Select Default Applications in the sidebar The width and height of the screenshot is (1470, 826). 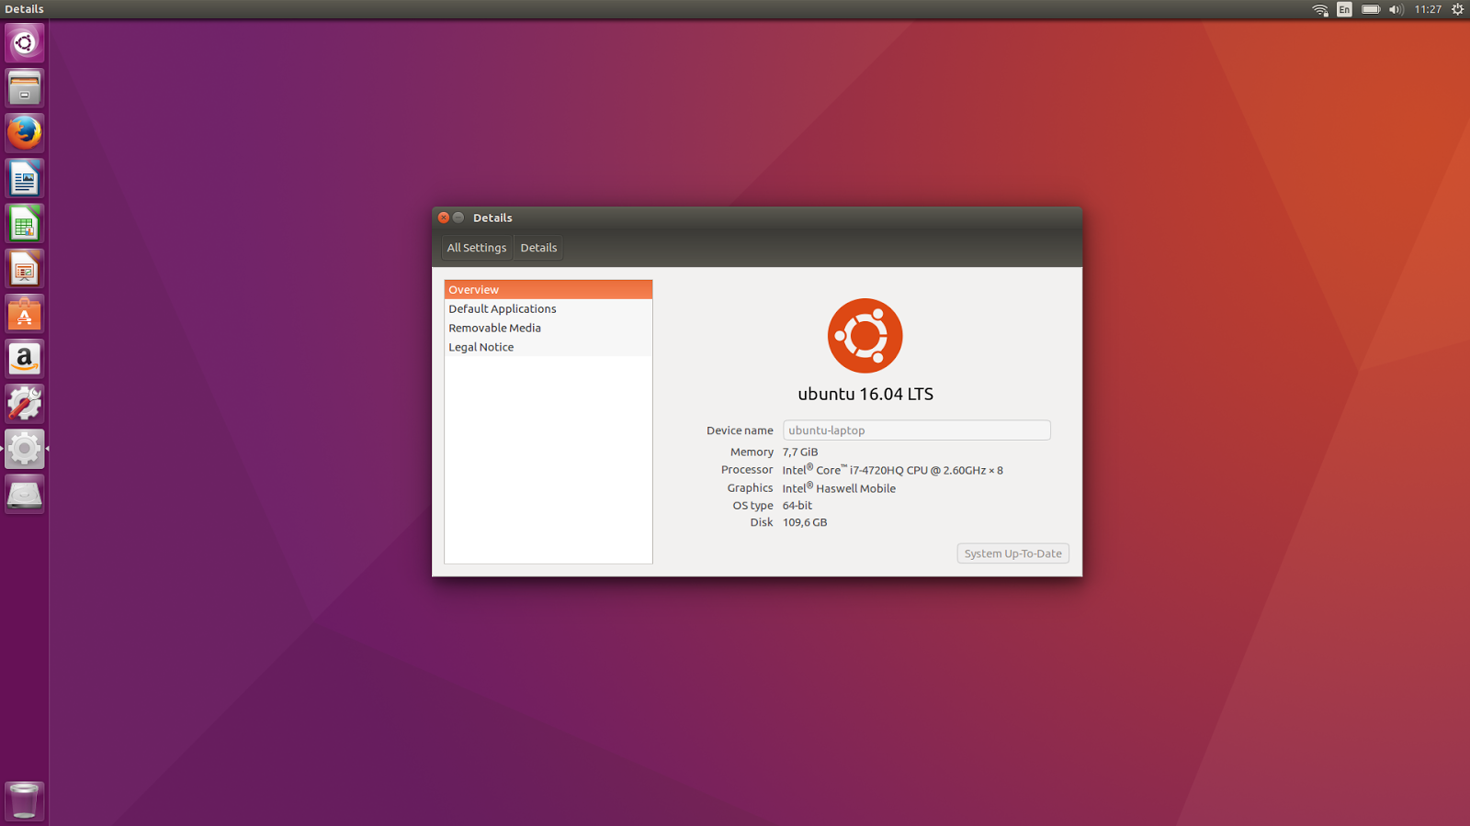502,308
